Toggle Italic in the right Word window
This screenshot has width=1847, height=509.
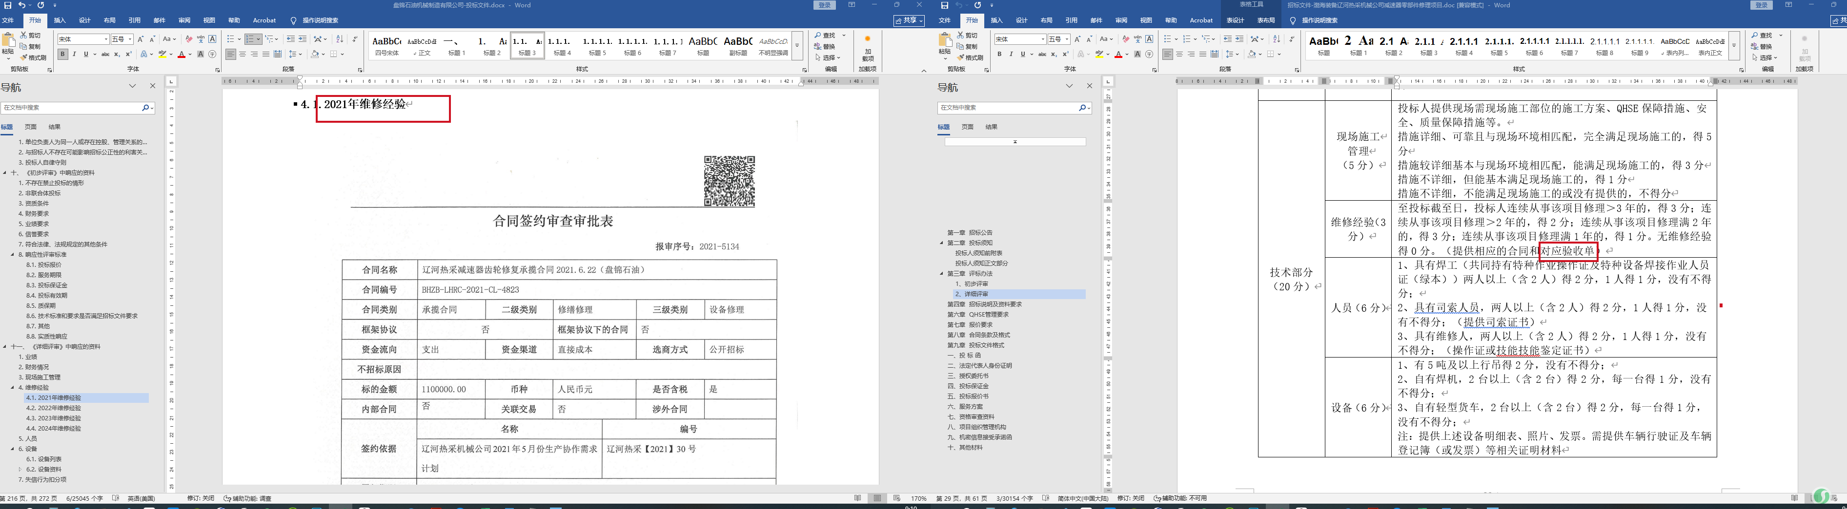tap(1011, 55)
